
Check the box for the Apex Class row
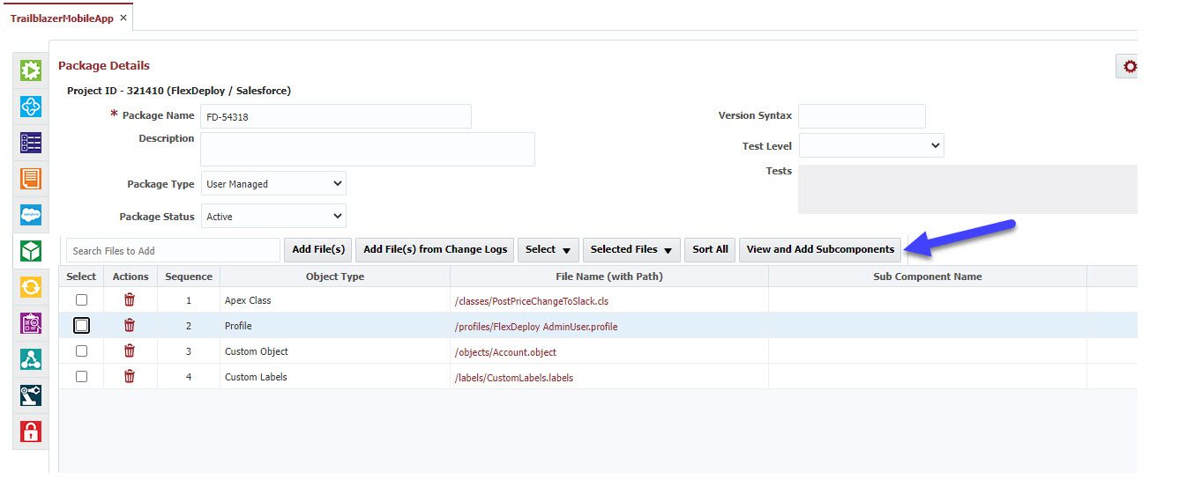[x=81, y=300]
